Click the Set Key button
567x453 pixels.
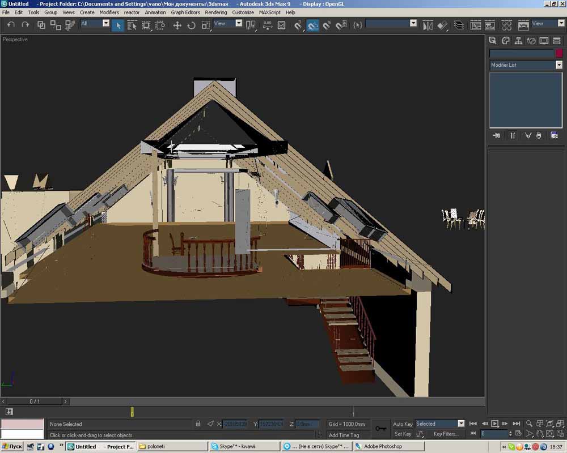(x=403, y=434)
